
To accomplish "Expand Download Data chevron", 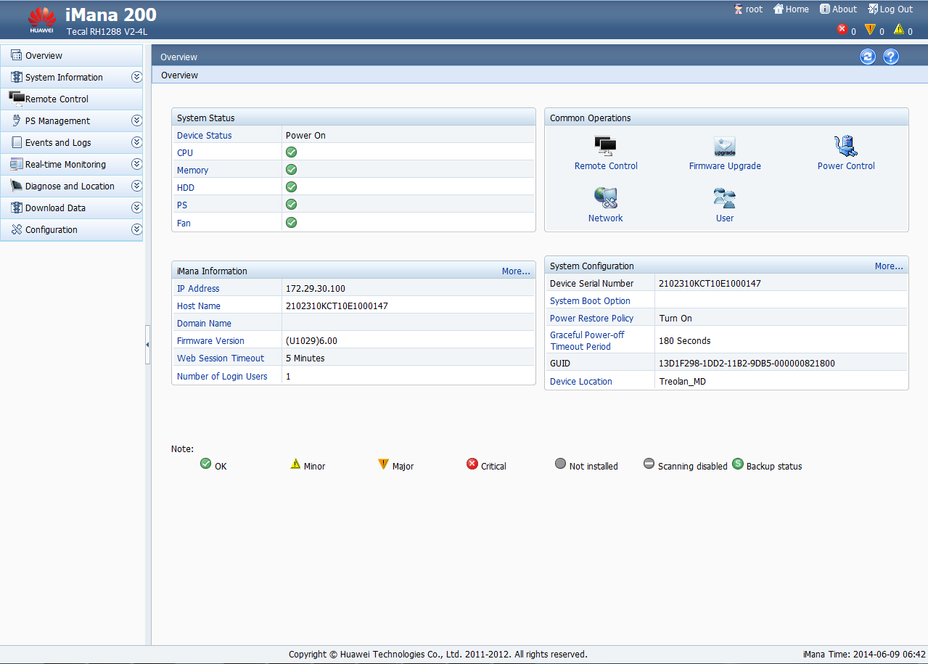I will point(136,208).
